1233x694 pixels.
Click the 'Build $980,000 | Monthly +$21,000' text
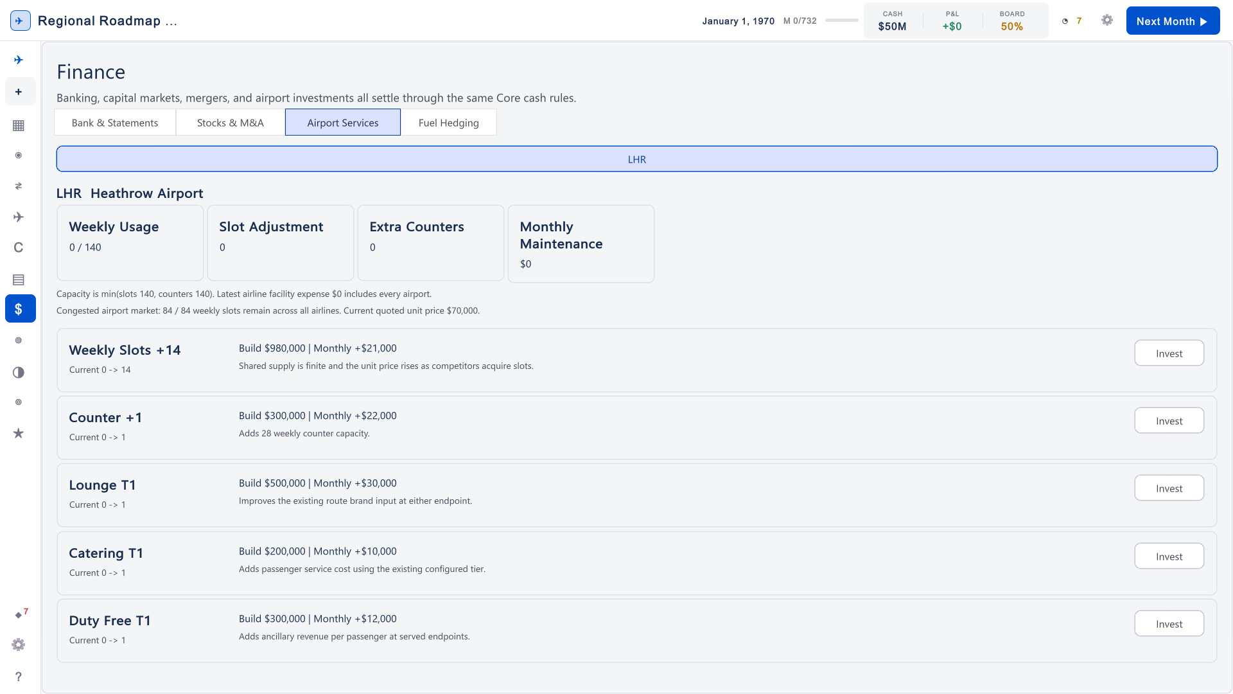(x=318, y=348)
